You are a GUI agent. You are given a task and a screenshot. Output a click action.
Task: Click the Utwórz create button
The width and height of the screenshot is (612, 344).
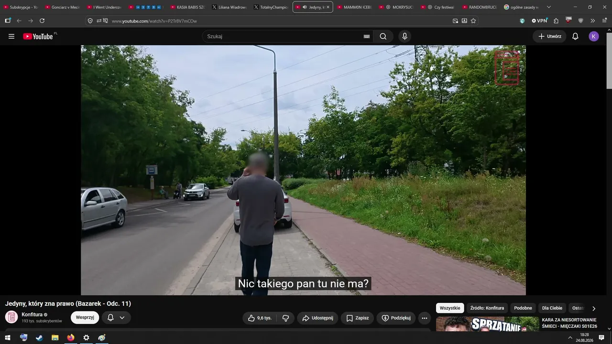coord(549,36)
